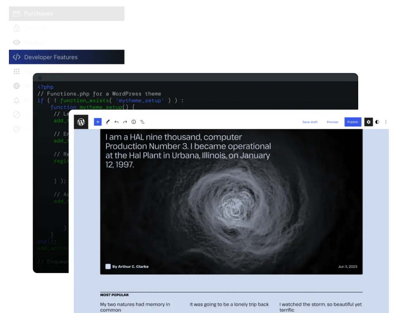Viewport: 397px width, 313px height.
Task: Click the code brackets icon beside Developer Features
Action: pos(17,57)
